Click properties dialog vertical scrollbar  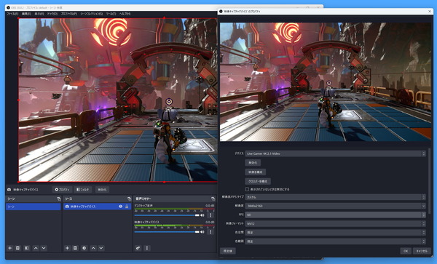[429, 181]
